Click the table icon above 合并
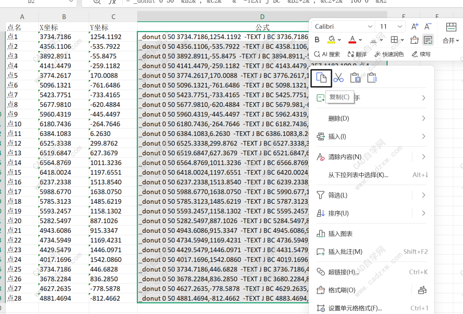Viewport: 463px width, 314px height. (451, 27)
